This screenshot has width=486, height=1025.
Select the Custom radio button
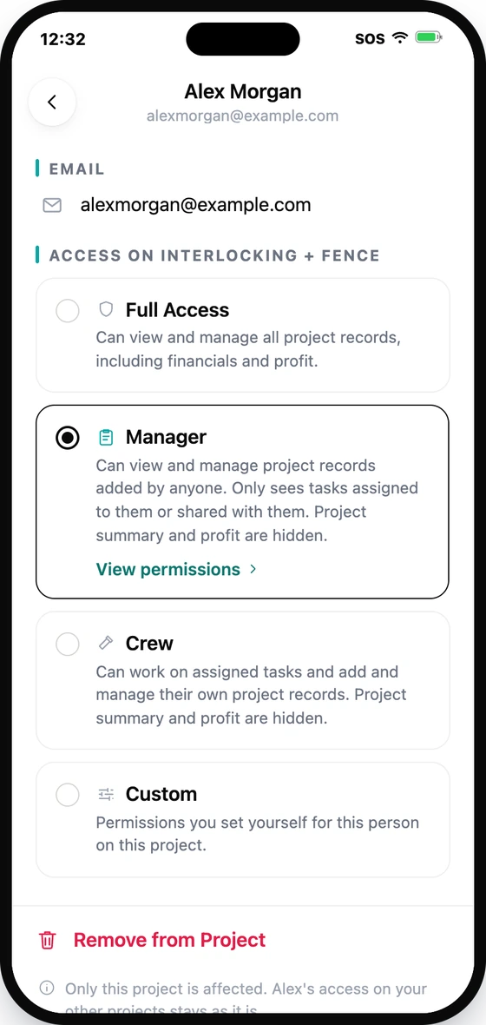pyautogui.click(x=68, y=795)
